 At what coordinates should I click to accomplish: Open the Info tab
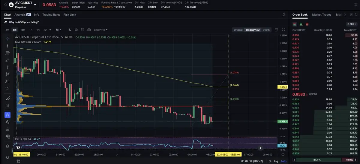click(37, 14)
